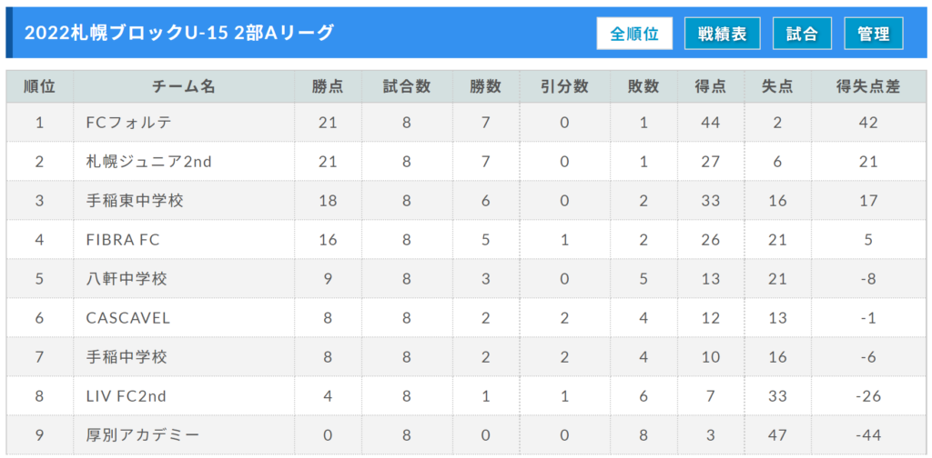Click the 試合数 column header
The image size is (932, 458).
(407, 86)
